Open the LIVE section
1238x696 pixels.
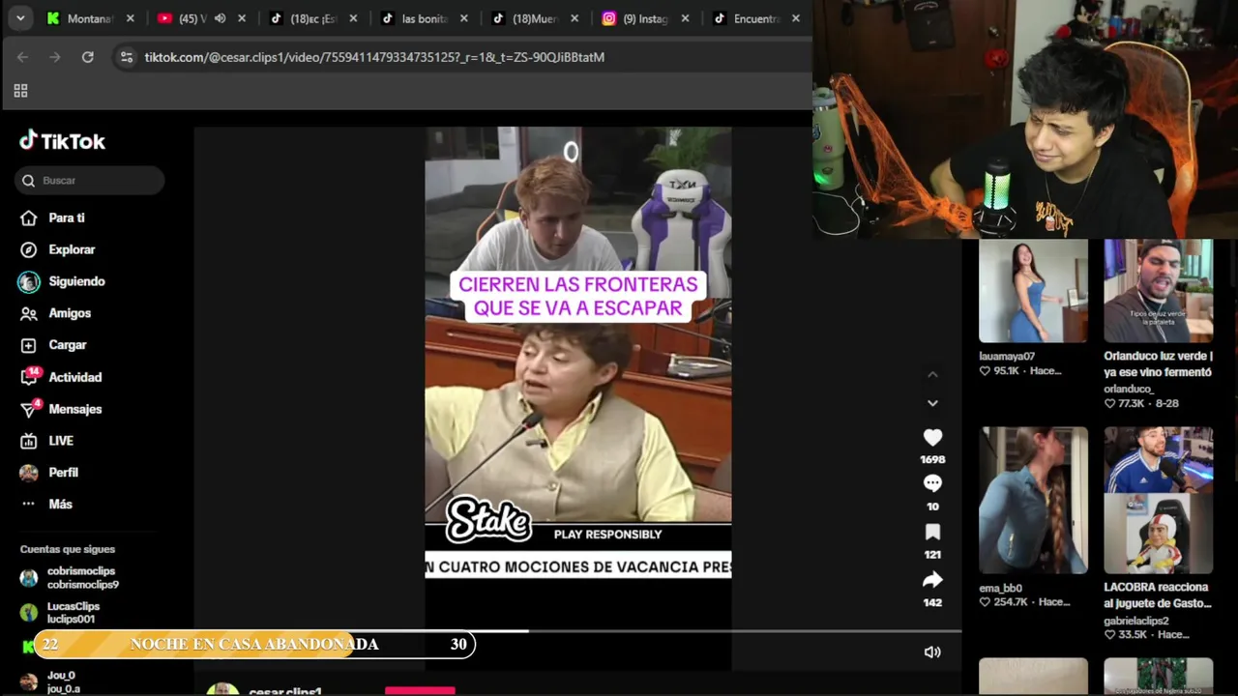pyautogui.click(x=47, y=441)
